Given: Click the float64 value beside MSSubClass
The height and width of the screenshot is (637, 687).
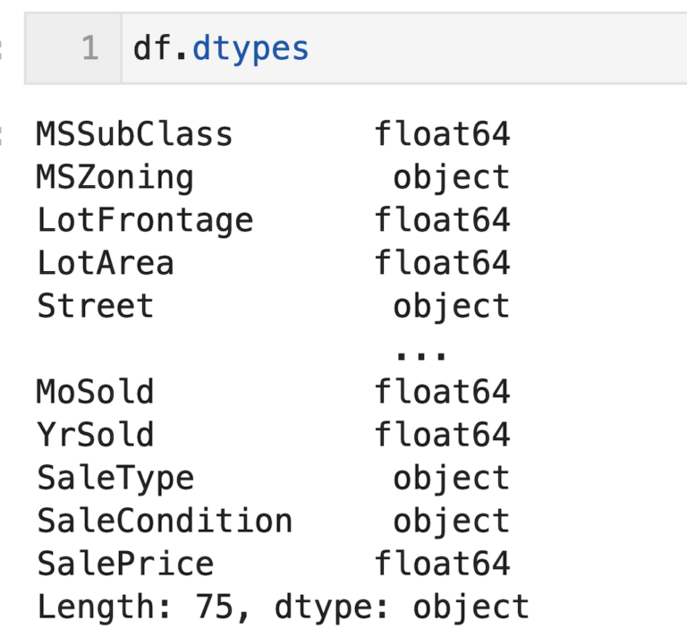Looking at the screenshot, I should 442,134.
